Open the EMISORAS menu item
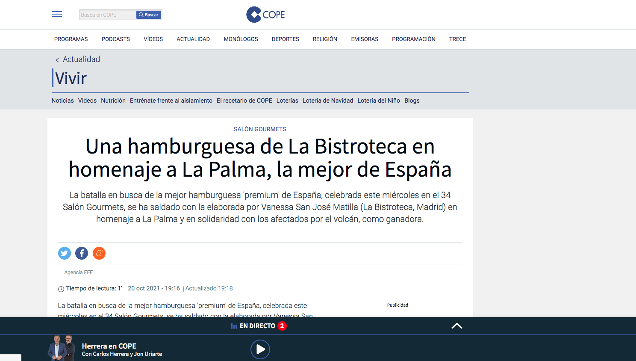 [365, 39]
